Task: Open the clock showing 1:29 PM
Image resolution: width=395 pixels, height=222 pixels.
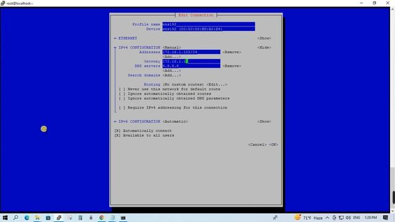Action: [370, 218]
